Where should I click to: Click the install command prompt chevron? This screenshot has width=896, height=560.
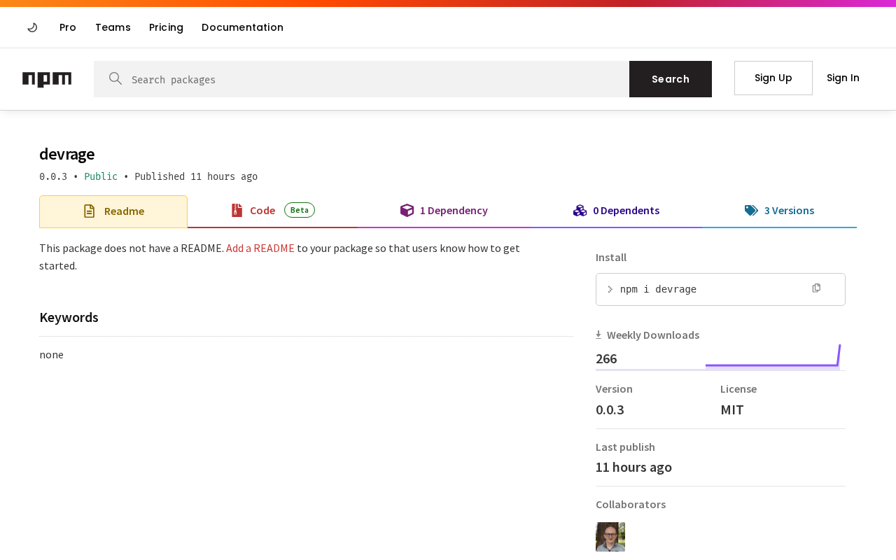(610, 289)
